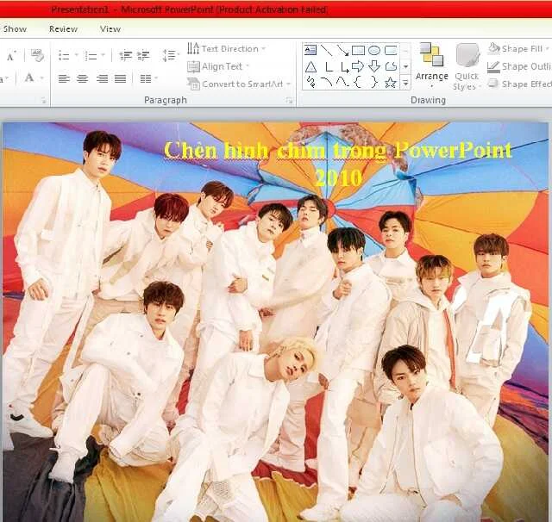Screen dimensions: 552x522
Task: Click Convert to SmartArt
Action: pyautogui.click(x=239, y=84)
